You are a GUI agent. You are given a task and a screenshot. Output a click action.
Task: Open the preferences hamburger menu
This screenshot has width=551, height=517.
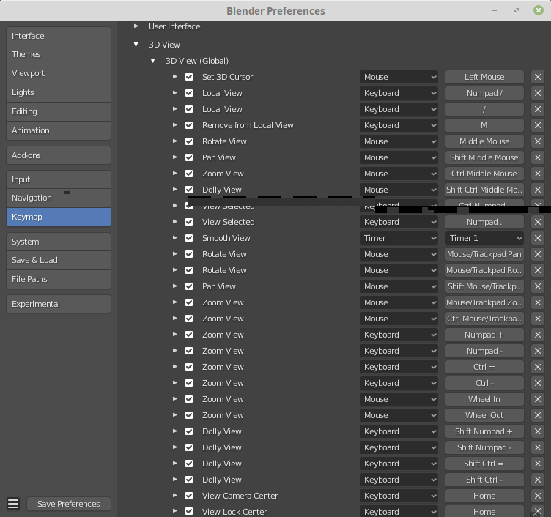coord(13,504)
